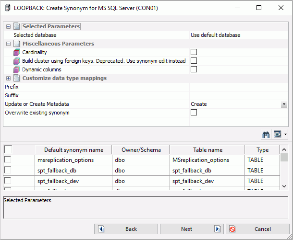Click the Selected database label
Viewport: 293px width, 240px height.
pos(35,35)
